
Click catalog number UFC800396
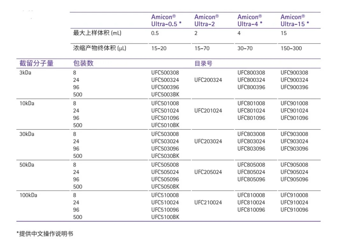point(251,87)
